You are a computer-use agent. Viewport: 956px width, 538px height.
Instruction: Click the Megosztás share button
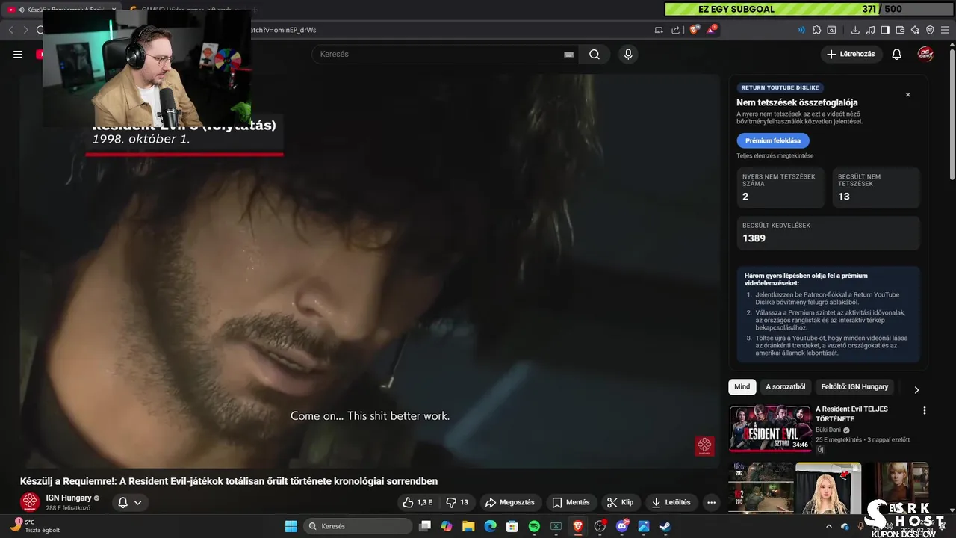coord(510,502)
